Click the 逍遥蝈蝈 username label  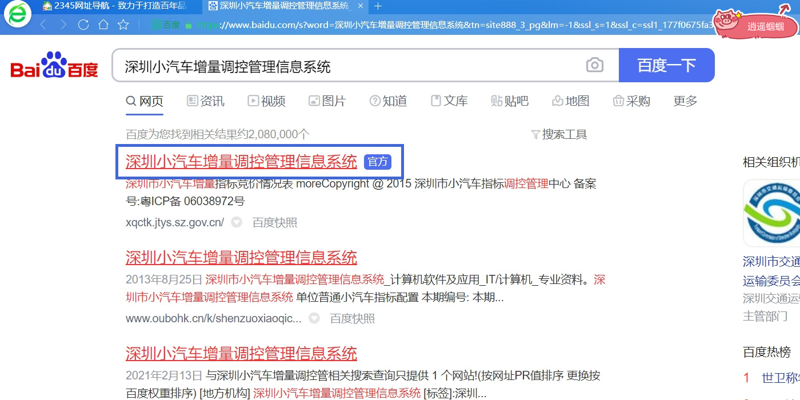pos(765,27)
